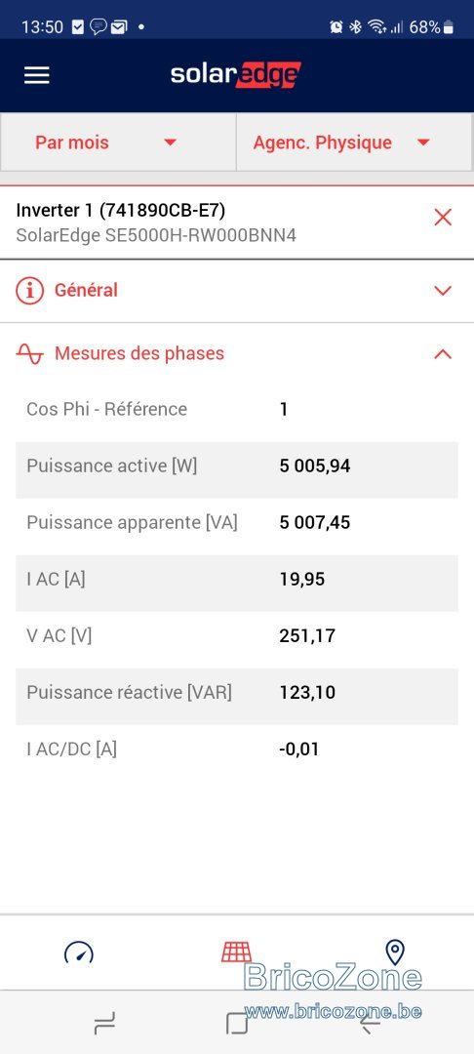
Task: Open the Par mois period dropdown
Action: click(118, 142)
